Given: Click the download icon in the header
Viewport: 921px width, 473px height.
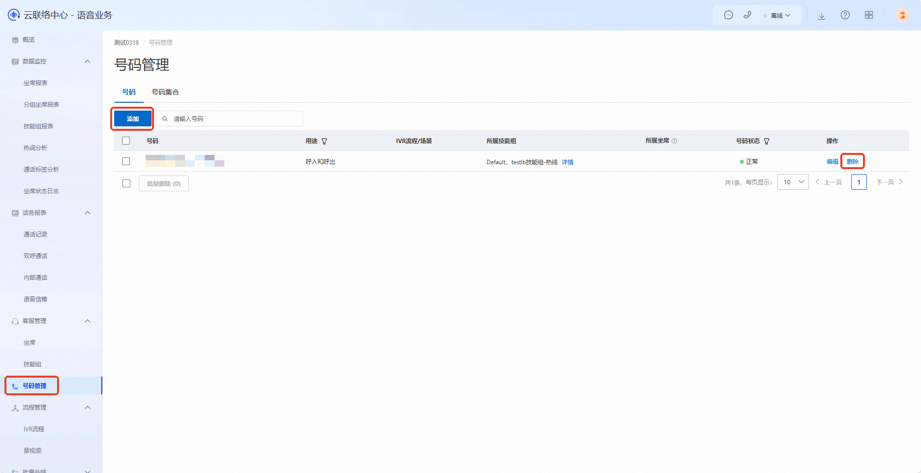Looking at the screenshot, I should [x=822, y=16].
